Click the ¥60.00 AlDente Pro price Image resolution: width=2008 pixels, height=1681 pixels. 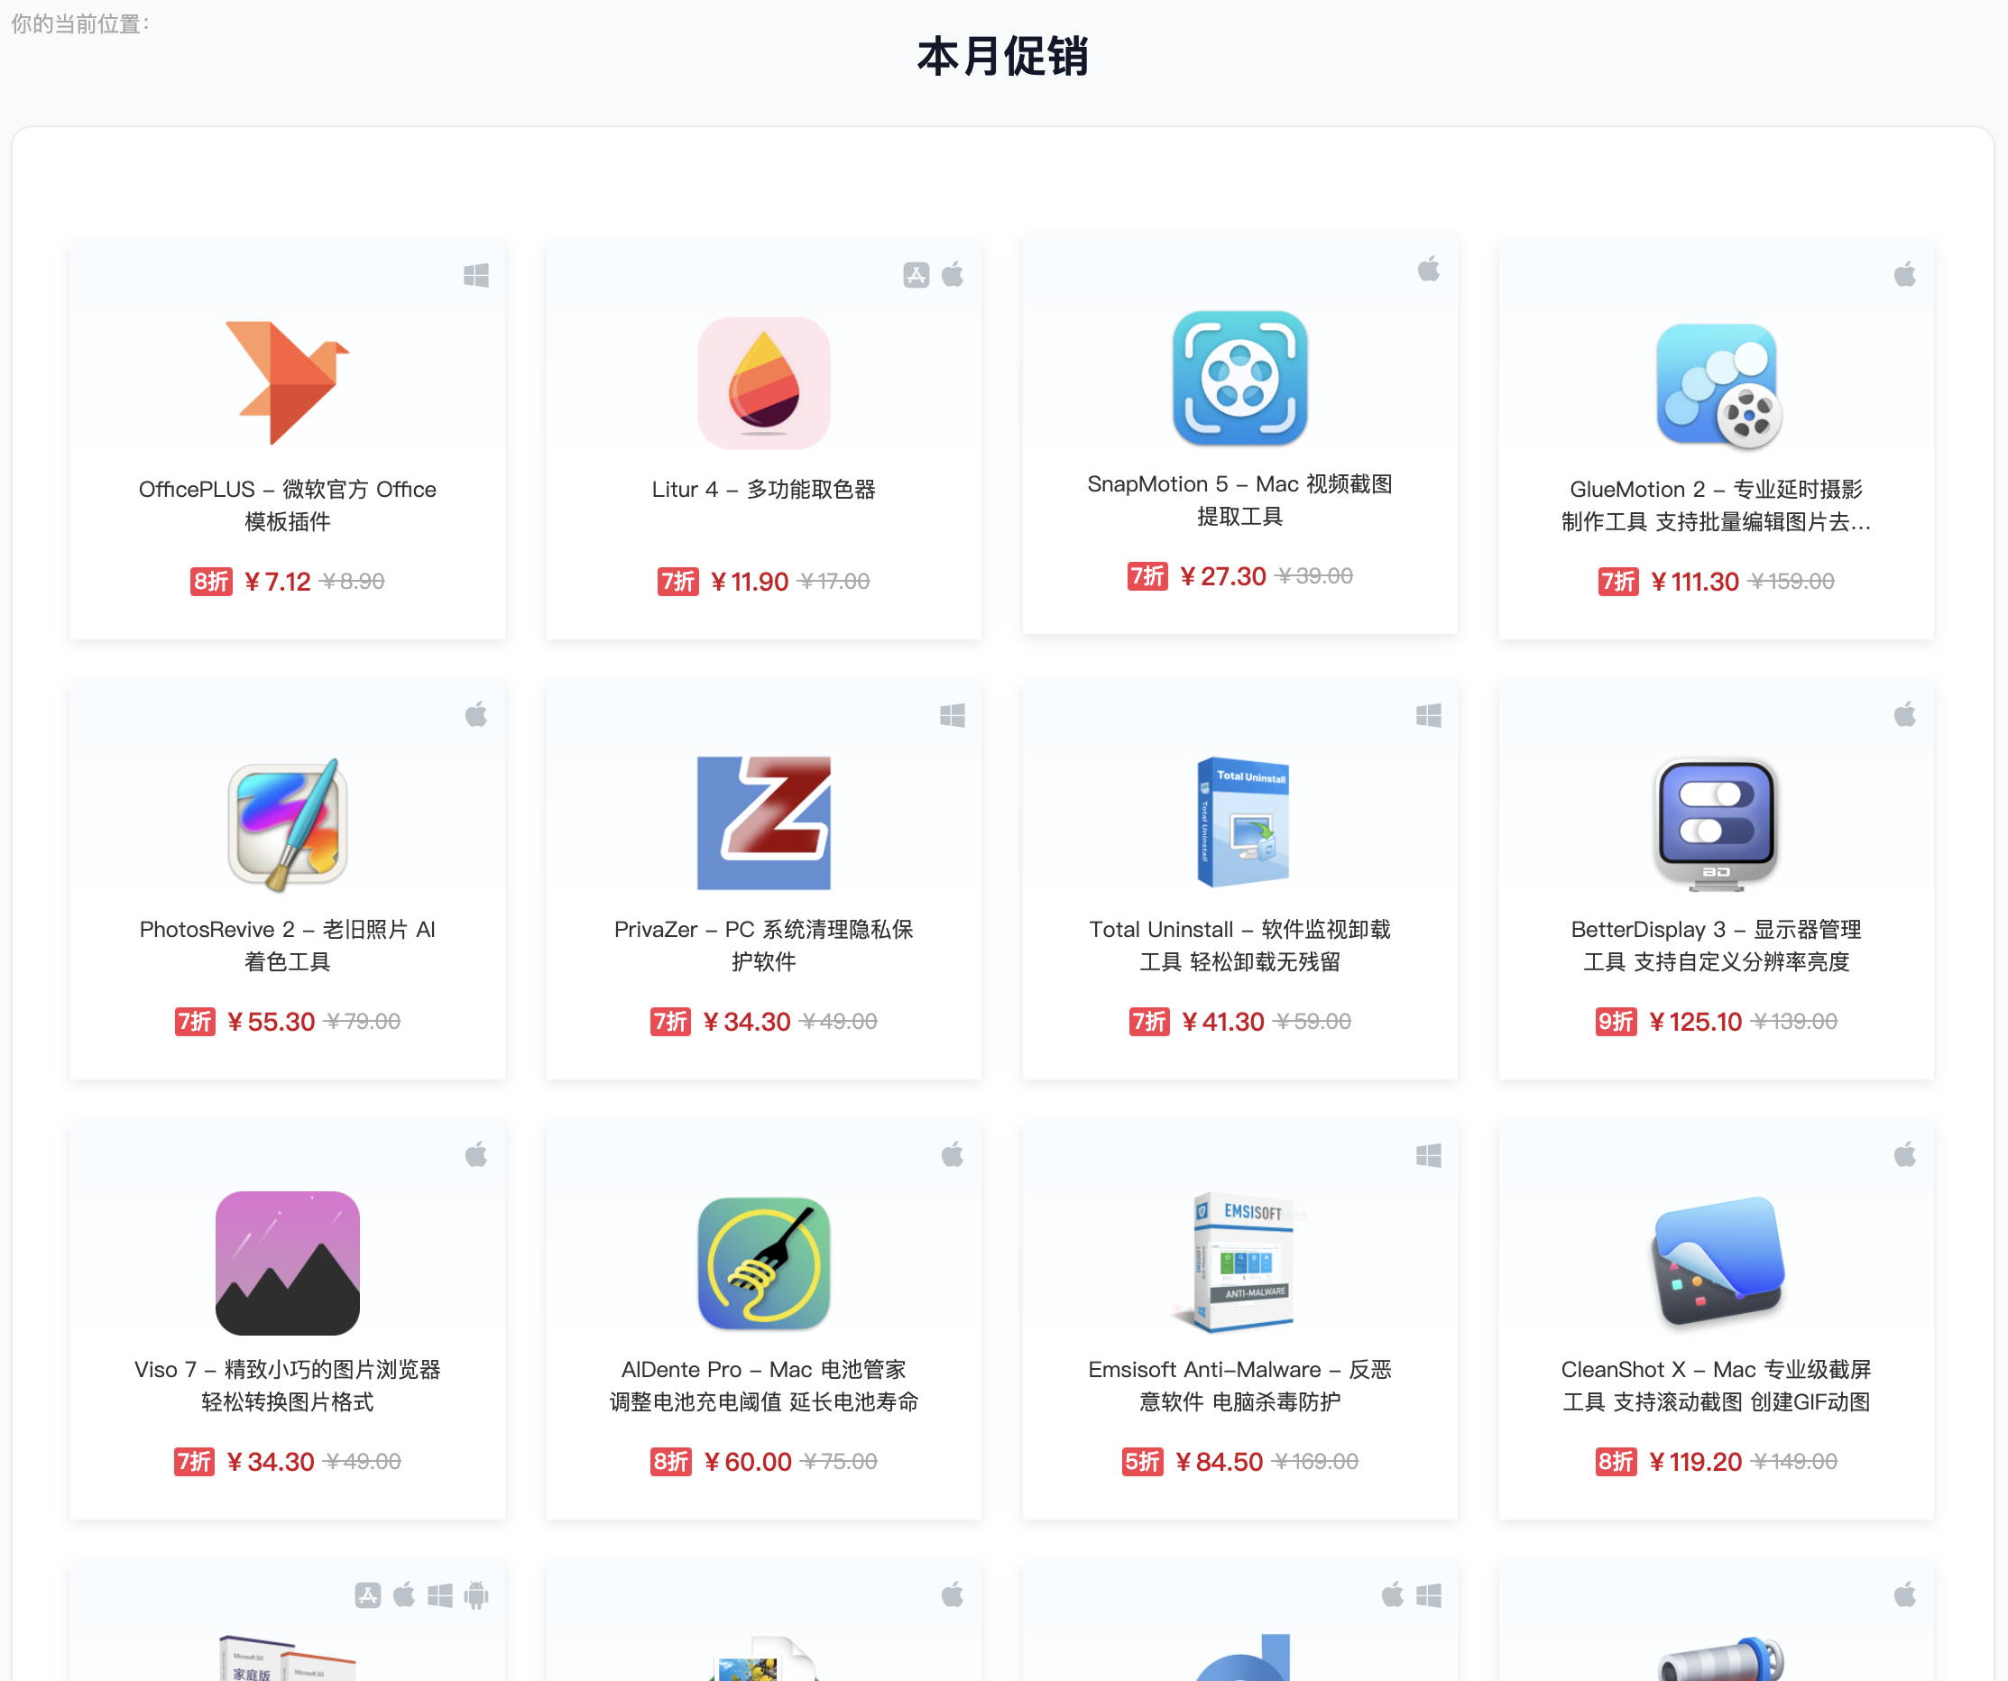click(748, 1461)
